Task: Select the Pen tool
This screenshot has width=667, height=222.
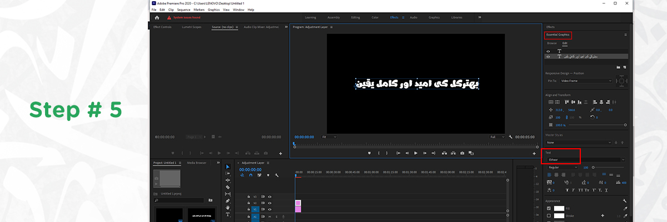Action: pos(227,201)
